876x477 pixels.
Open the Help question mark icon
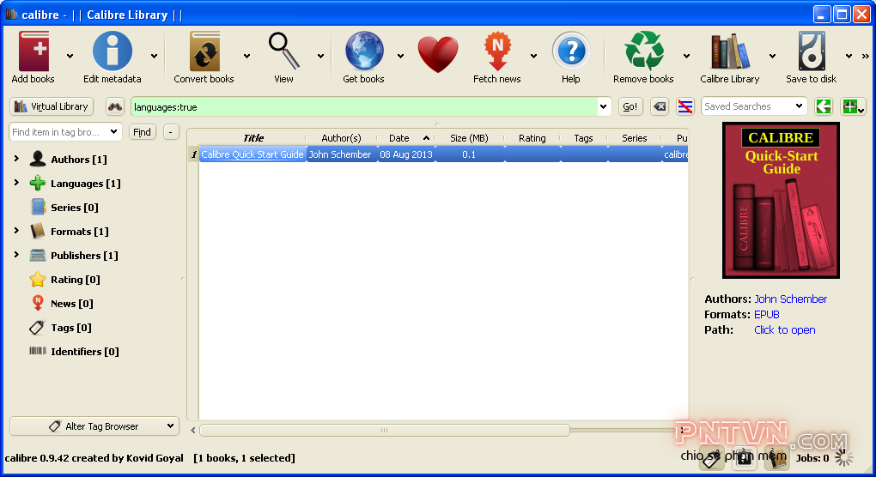click(571, 51)
